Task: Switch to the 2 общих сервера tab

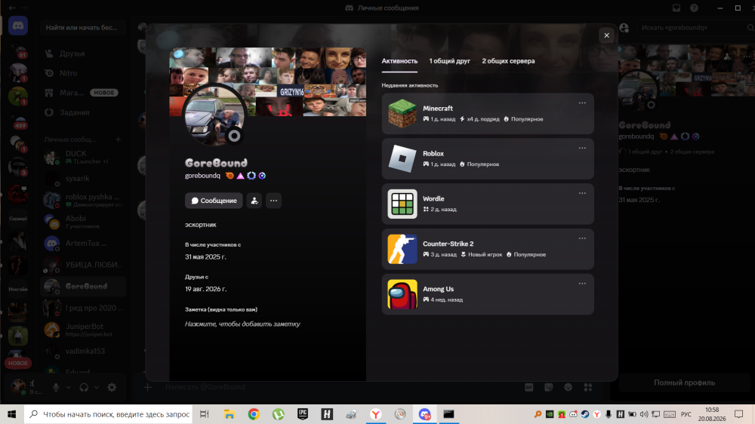Action: click(508, 61)
